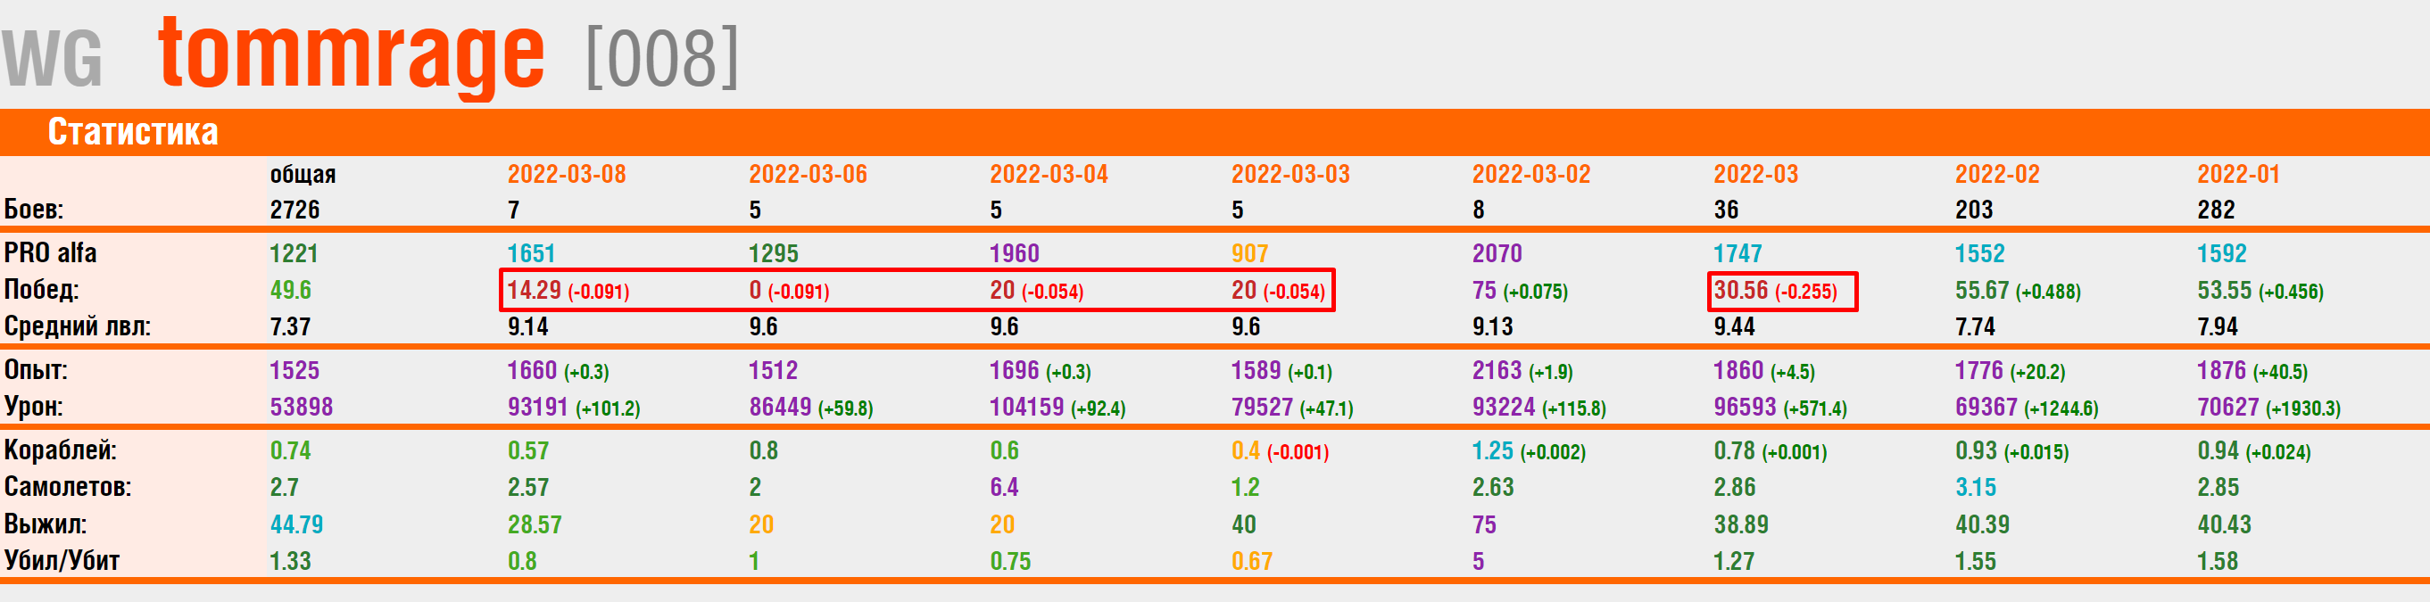Select the 2022-03-04 date header
This screenshot has height=602, width=2430.
tap(1048, 174)
